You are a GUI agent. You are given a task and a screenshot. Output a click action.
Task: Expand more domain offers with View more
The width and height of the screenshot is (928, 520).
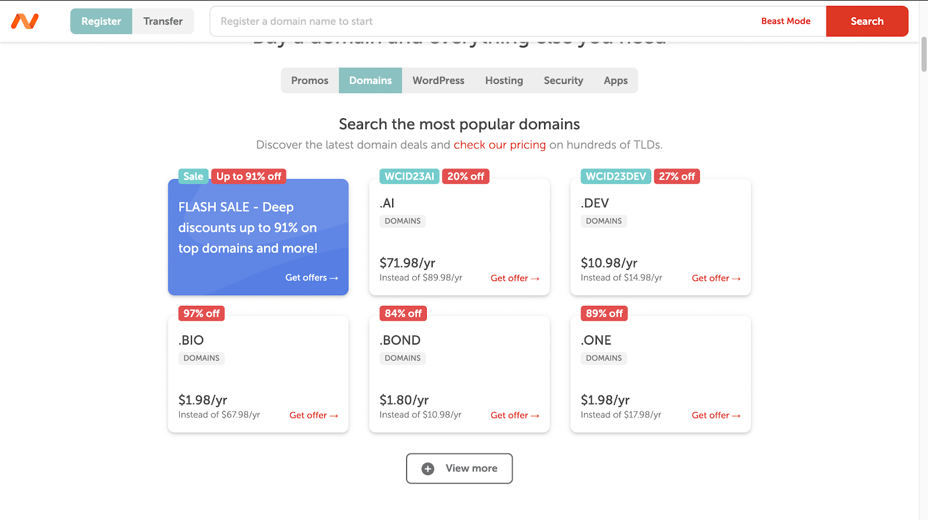point(459,468)
